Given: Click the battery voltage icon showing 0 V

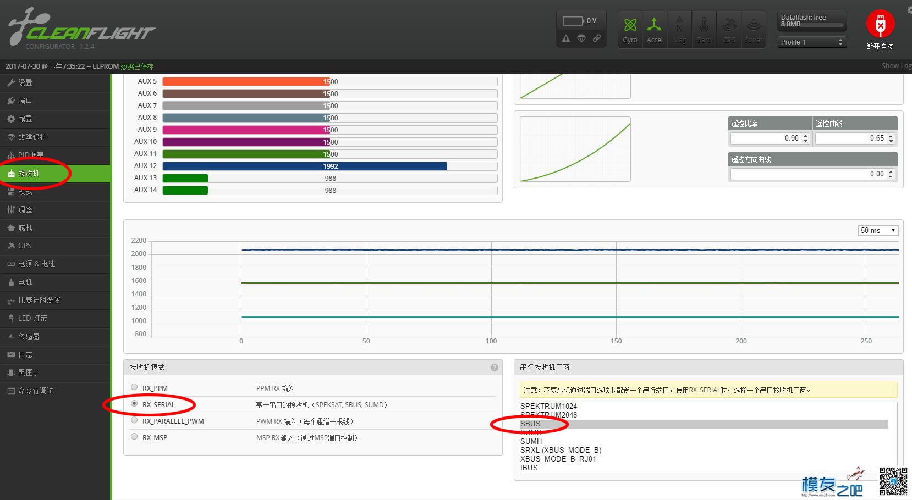Looking at the screenshot, I should (573, 21).
